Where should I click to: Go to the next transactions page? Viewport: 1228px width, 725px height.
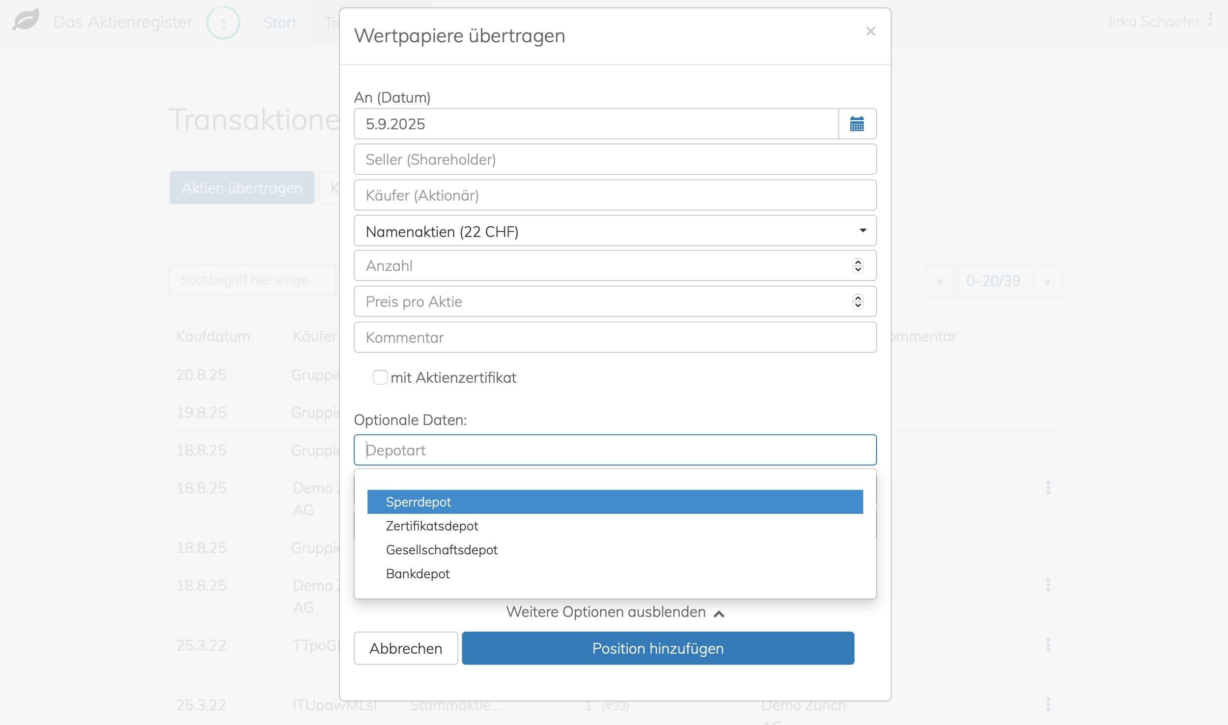click(x=1047, y=281)
